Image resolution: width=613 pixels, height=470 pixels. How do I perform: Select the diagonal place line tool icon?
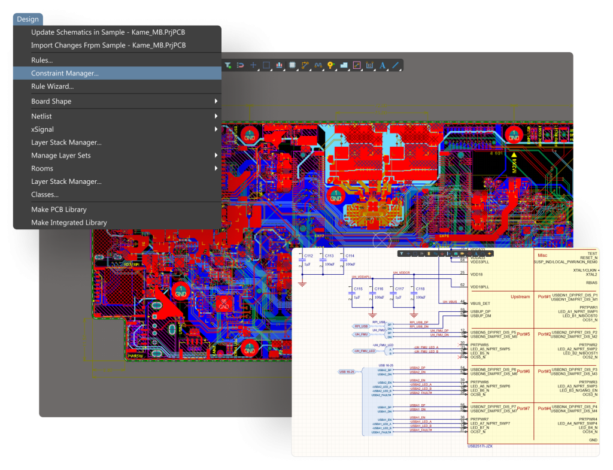[395, 65]
